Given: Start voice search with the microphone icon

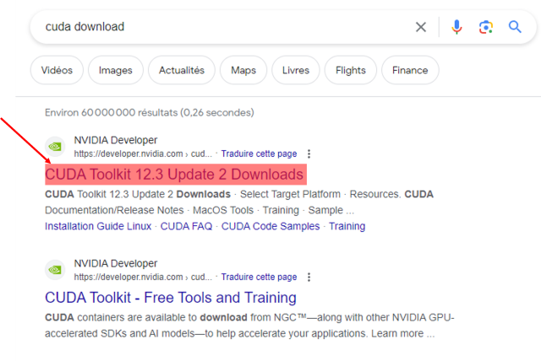Looking at the screenshot, I should pyautogui.click(x=456, y=27).
